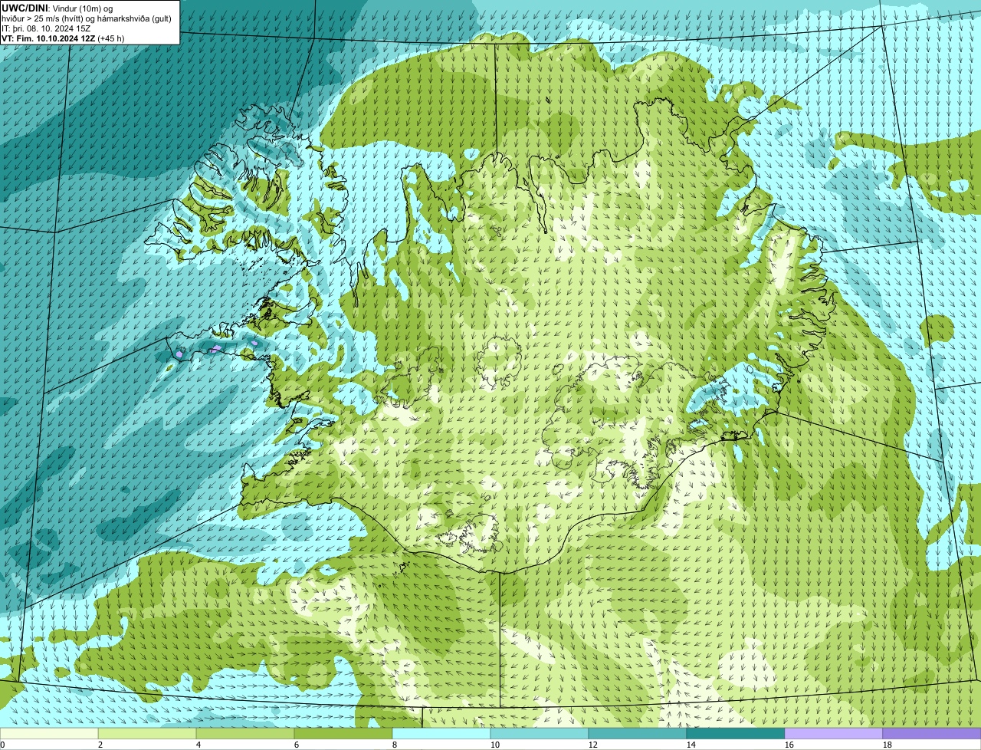Select the turquoise 10–12 m/s color swatch
The height and width of the screenshot is (750, 981).
tap(540, 733)
